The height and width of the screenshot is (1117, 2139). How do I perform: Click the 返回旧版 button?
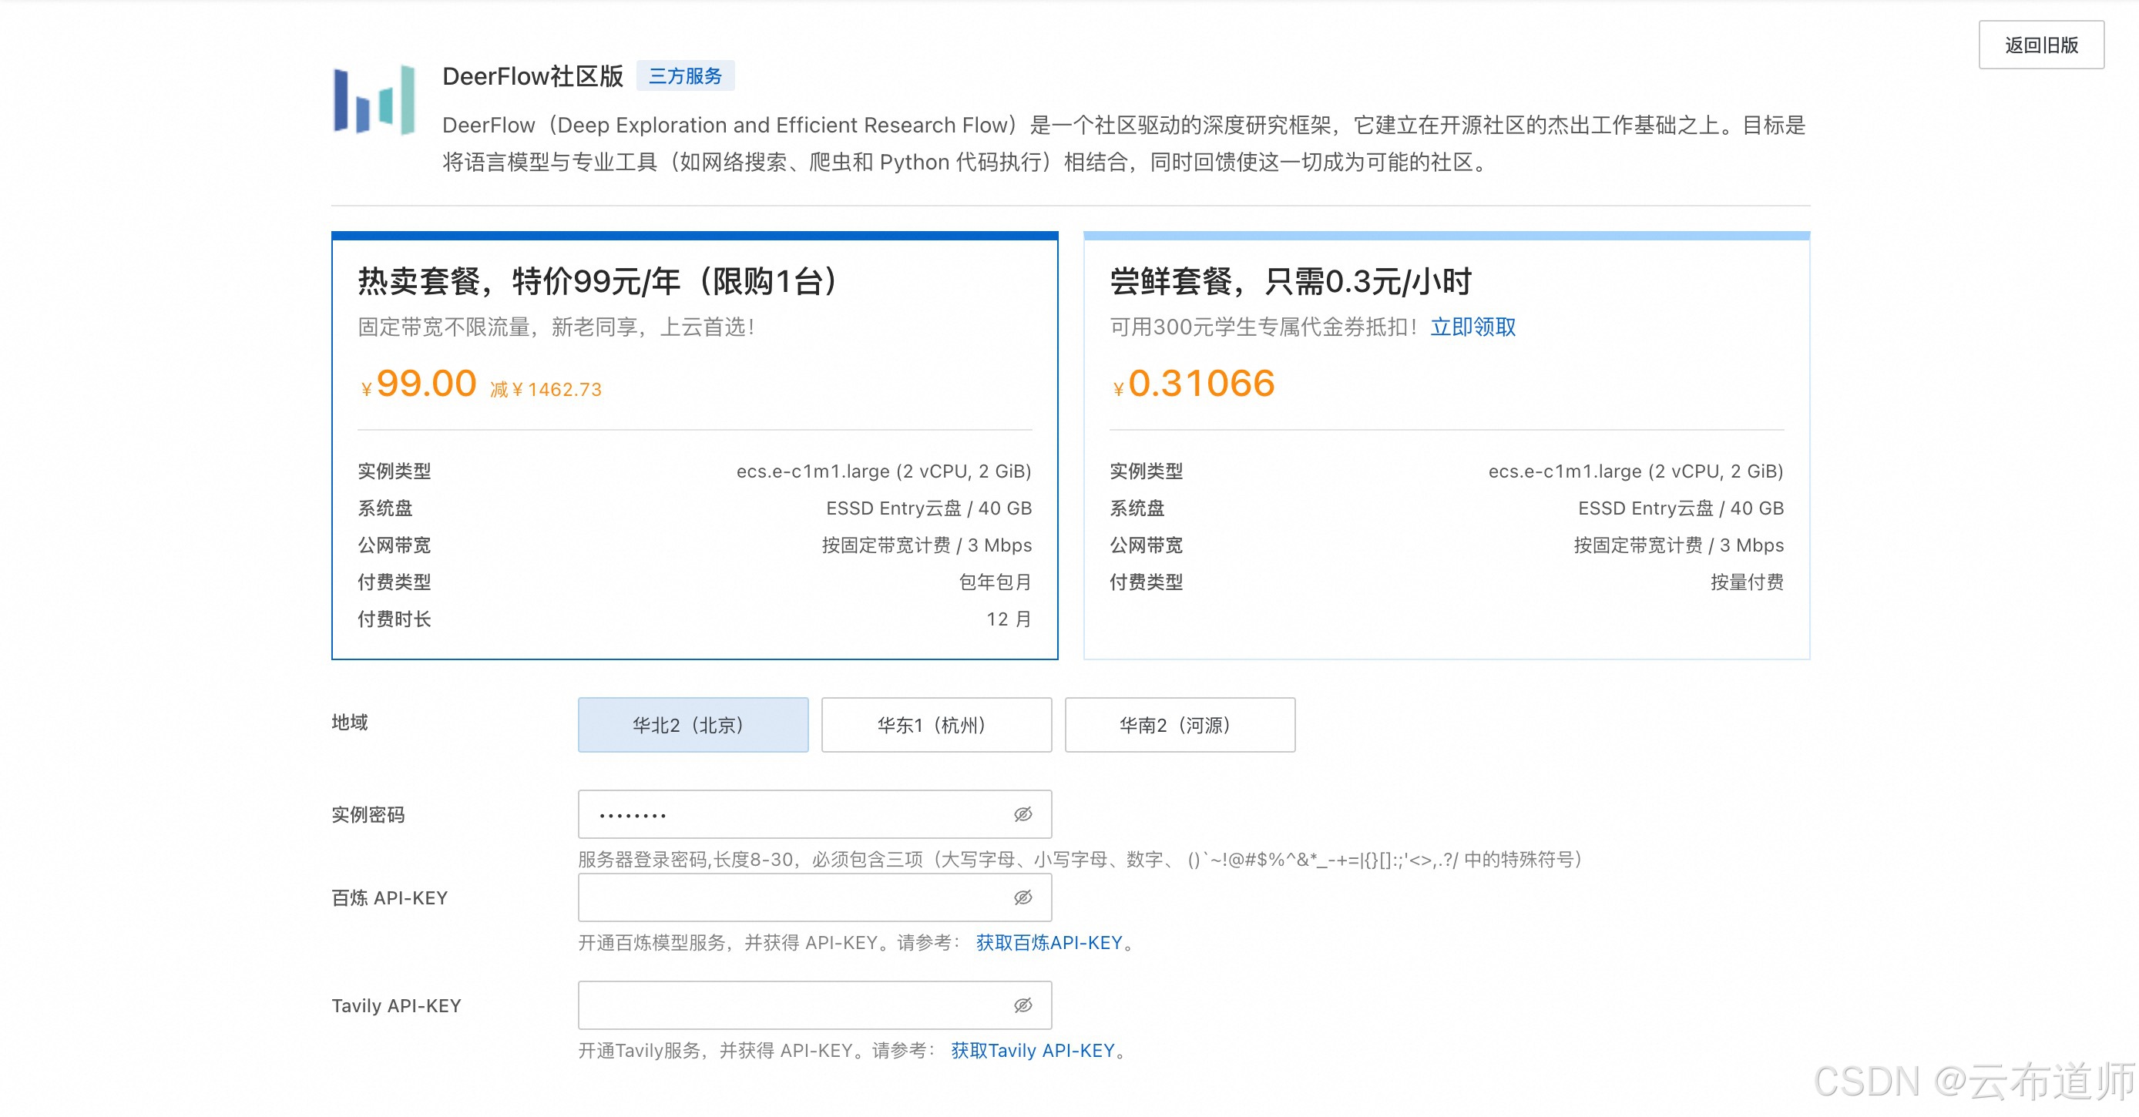[x=2041, y=45]
